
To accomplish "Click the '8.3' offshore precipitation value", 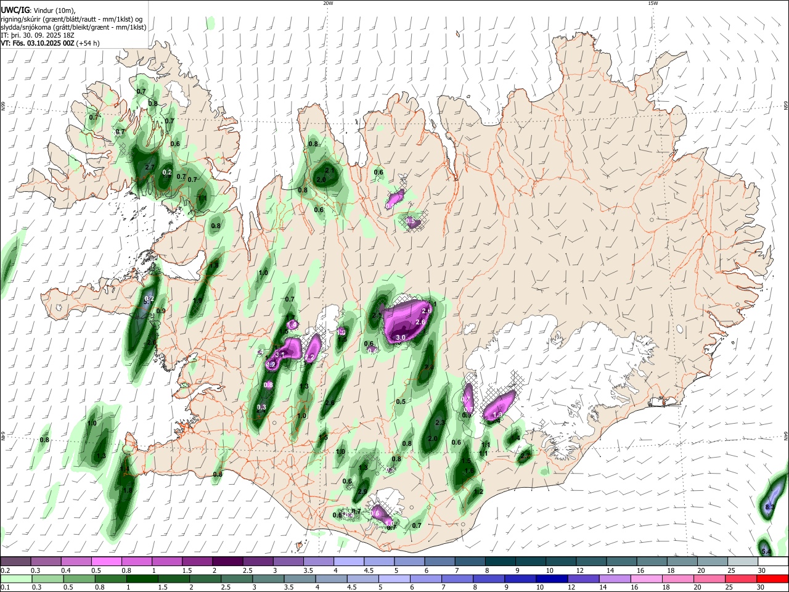I will tap(769, 508).
